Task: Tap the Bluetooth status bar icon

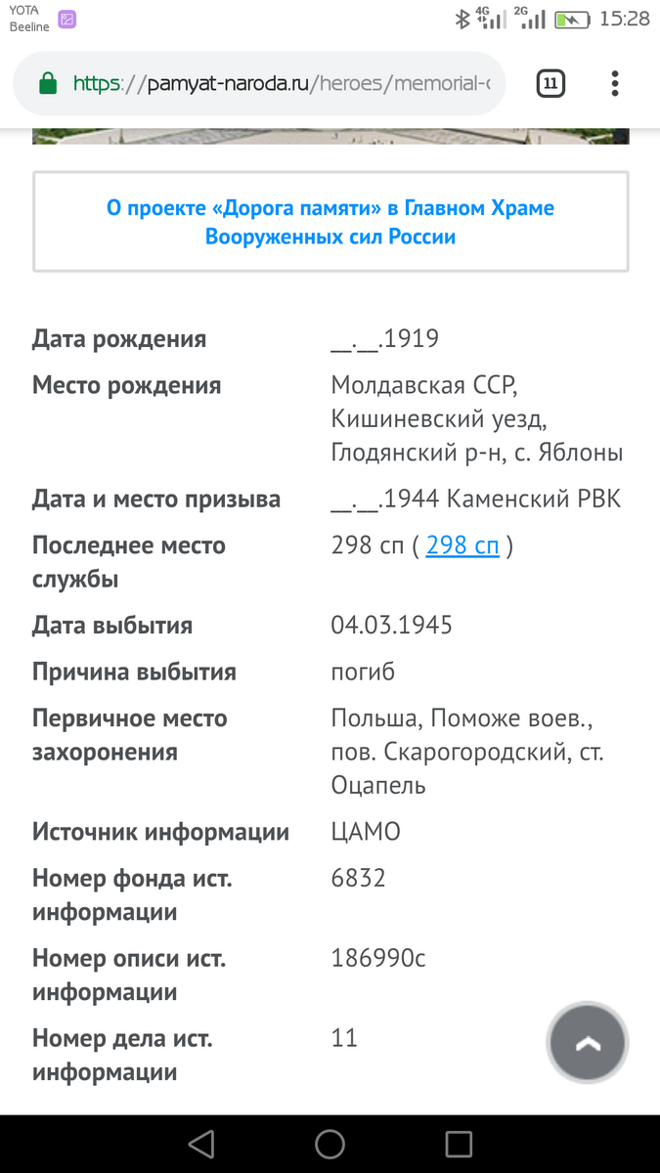Action: 462,19
